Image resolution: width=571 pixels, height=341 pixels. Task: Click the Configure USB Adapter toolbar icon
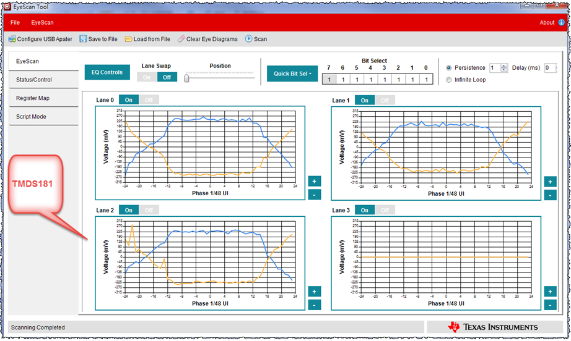[x=12, y=39]
